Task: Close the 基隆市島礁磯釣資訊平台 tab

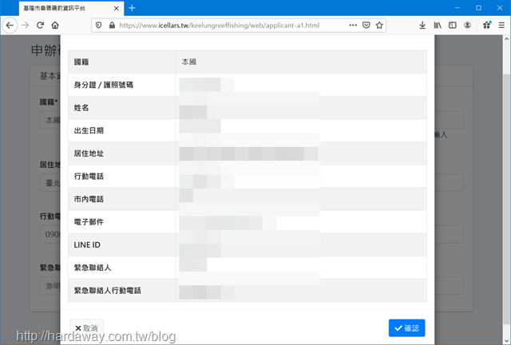Action: click(x=117, y=9)
